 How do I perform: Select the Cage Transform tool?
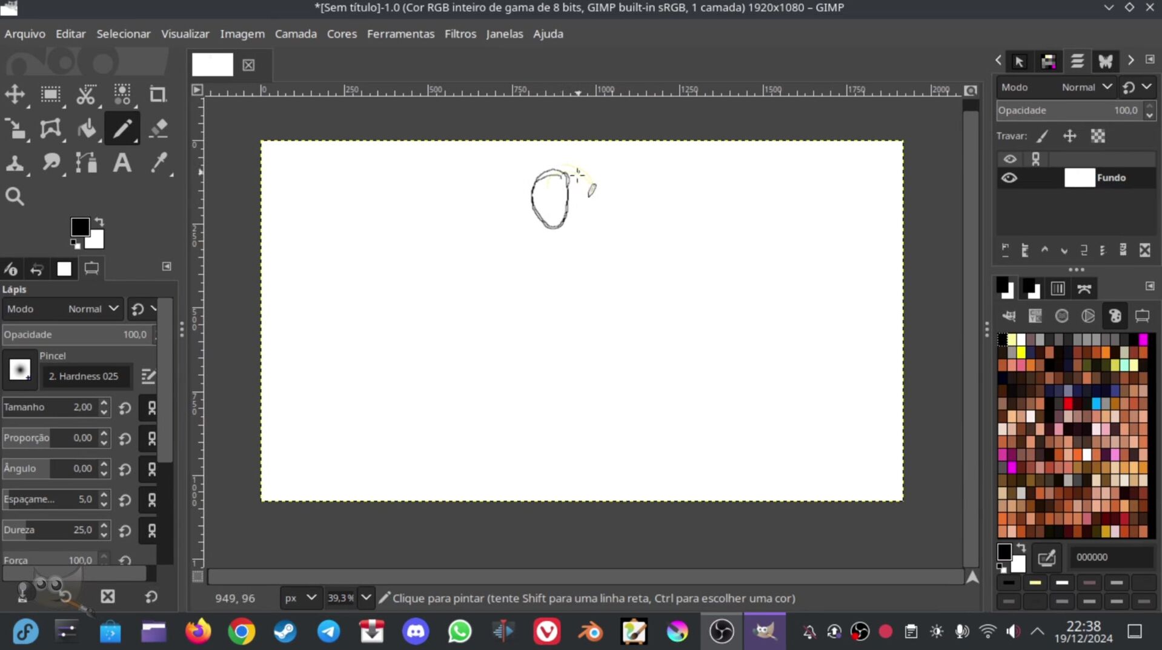[x=50, y=128]
